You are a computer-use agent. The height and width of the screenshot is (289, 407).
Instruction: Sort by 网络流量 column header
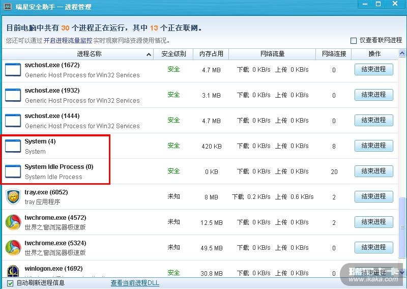click(x=272, y=54)
